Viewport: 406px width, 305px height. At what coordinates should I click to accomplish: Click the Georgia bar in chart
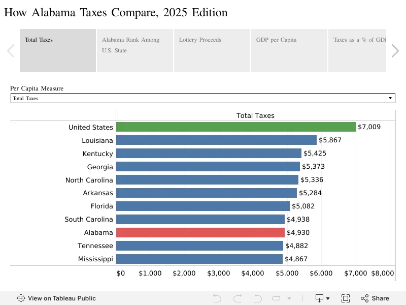pos(208,167)
